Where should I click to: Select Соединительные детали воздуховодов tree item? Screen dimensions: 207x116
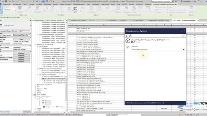[x=51, y=34]
